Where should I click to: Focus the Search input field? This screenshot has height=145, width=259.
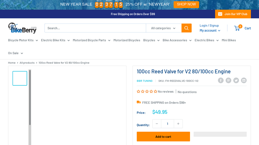coord(95,28)
